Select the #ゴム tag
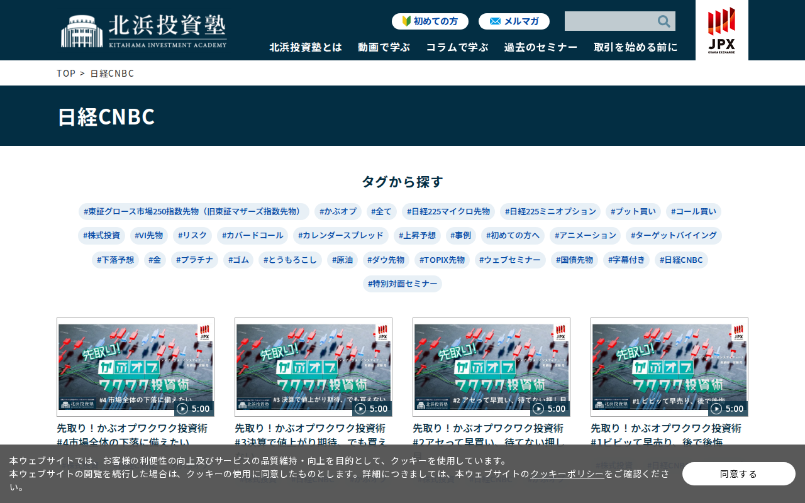This screenshot has height=503, width=805. click(238, 260)
